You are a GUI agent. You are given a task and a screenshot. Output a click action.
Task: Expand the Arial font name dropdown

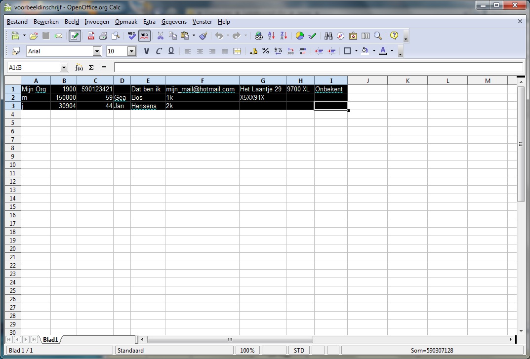point(97,51)
